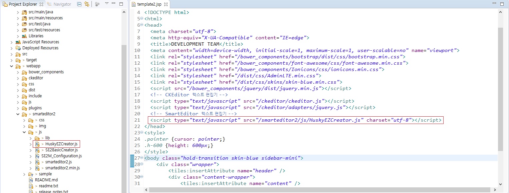The image size is (509, 193).
Task: Expand the target folder
Action: point(12,60)
